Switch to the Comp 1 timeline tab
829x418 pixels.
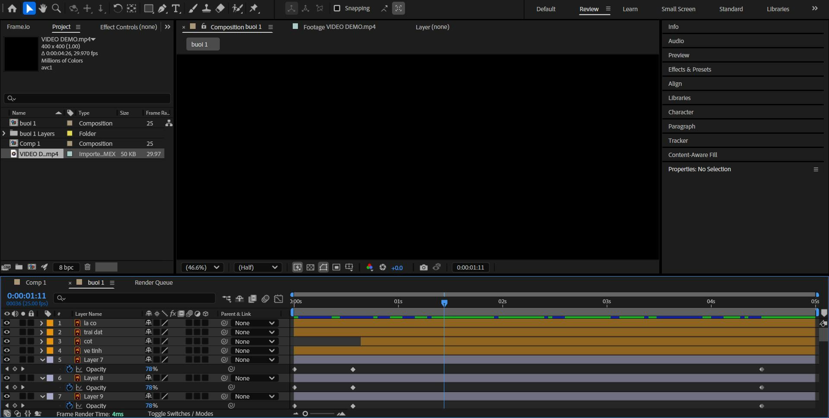(x=36, y=283)
